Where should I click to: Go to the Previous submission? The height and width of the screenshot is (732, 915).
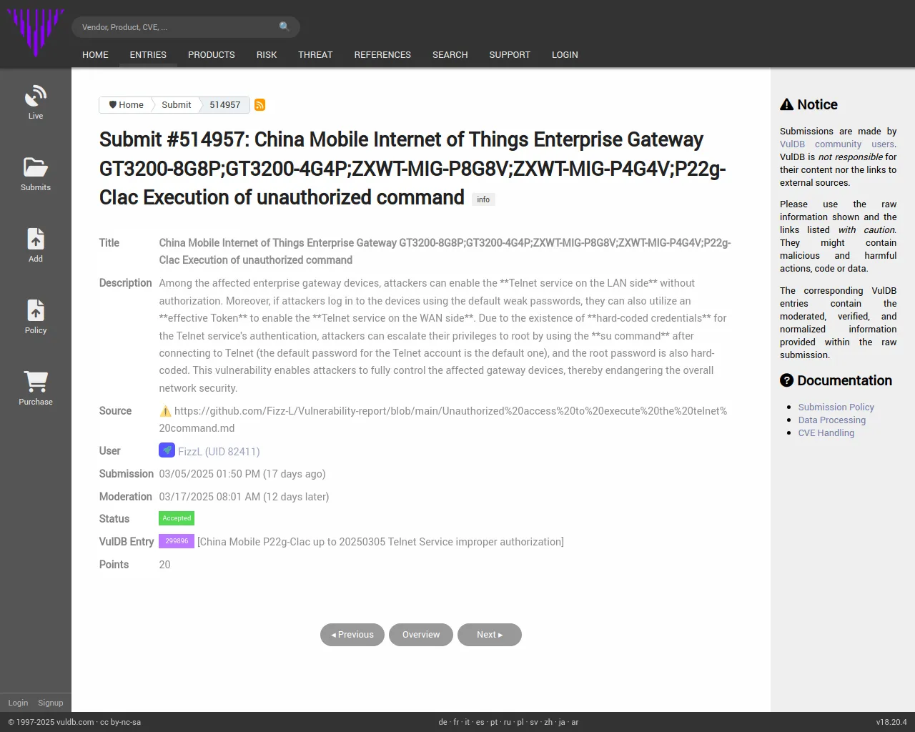[x=352, y=635]
